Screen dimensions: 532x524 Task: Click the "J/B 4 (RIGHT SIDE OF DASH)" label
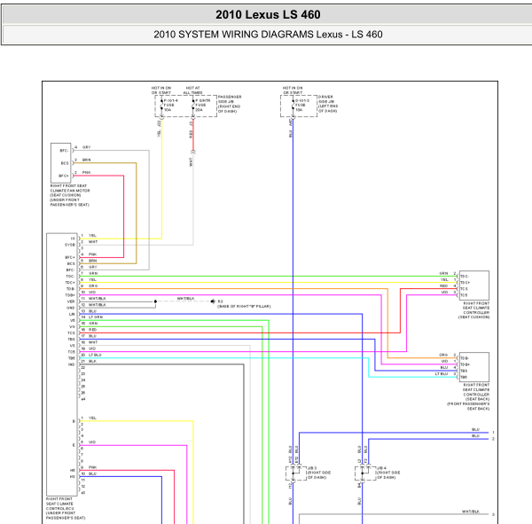click(x=388, y=473)
